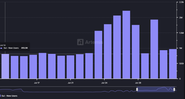Click the 813.5K value in the tooltip

[25, 48]
